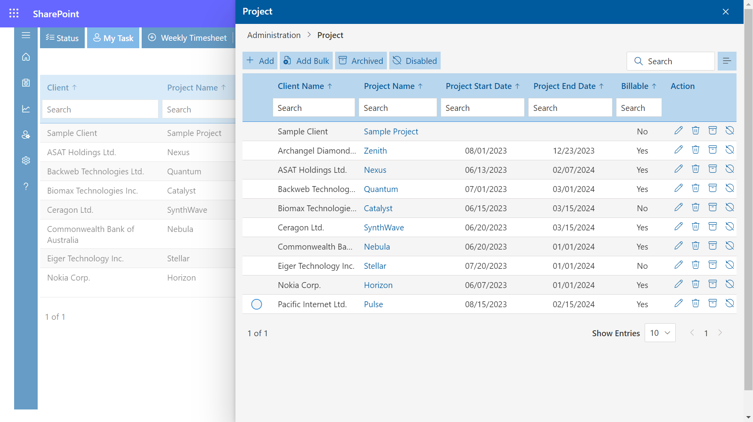Focus Client Name filter search field

click(314, 108)
